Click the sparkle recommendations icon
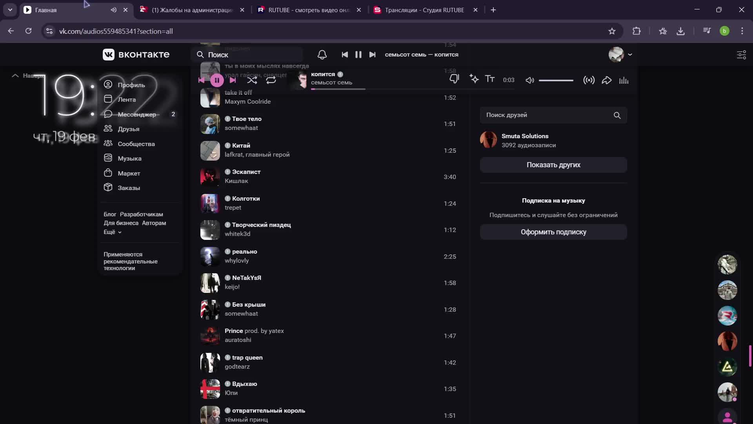753x424 pixels. (474, 79)
